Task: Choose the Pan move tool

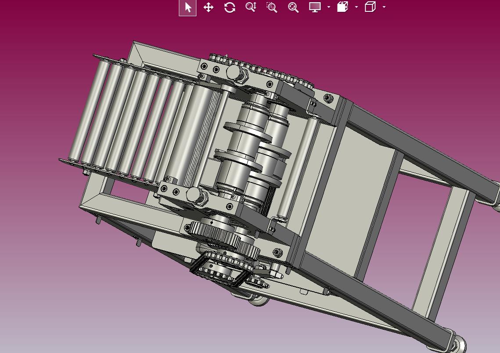Action: (209, 7)
